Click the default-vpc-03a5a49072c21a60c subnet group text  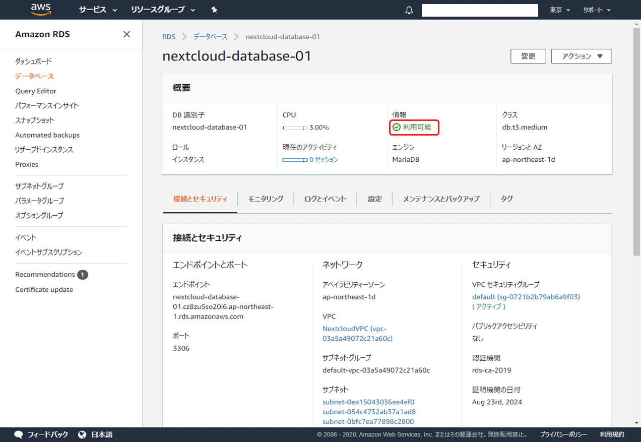point(376,370)
